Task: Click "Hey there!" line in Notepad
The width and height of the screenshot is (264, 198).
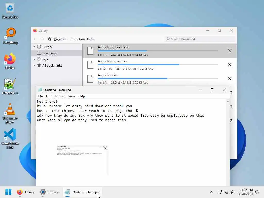Action: pos(47,101)
